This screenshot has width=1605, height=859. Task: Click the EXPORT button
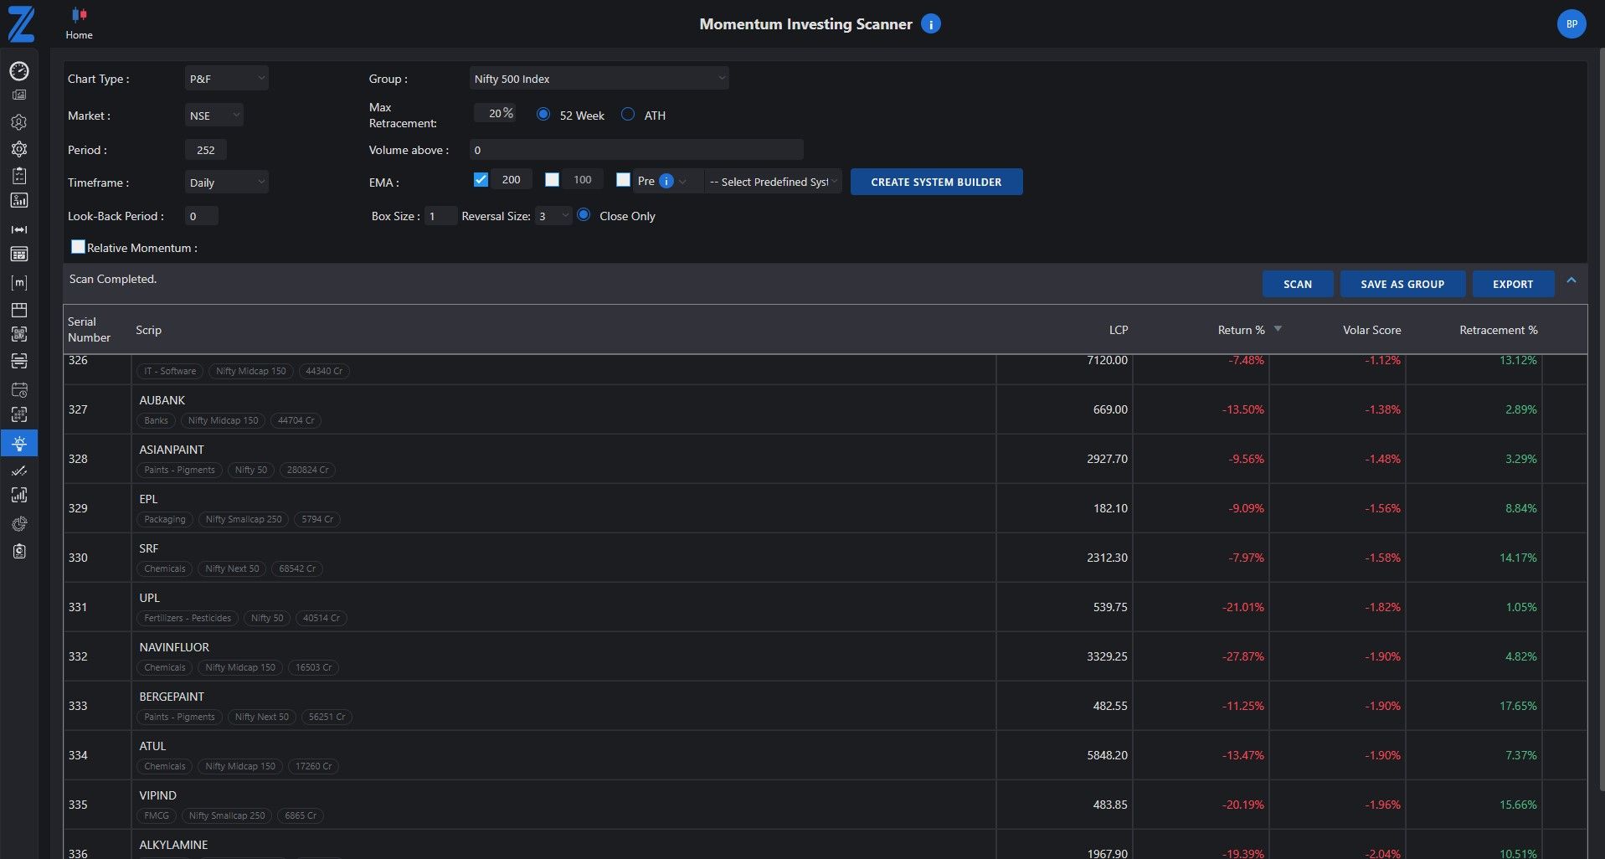click(1513, 284)
